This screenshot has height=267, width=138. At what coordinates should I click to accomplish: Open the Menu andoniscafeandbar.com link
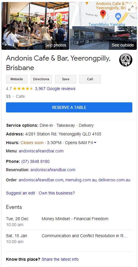[41, 151]
